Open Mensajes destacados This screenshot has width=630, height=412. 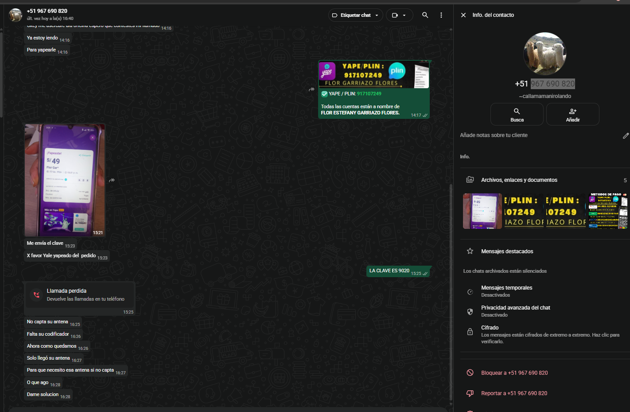tap(507, 251)
